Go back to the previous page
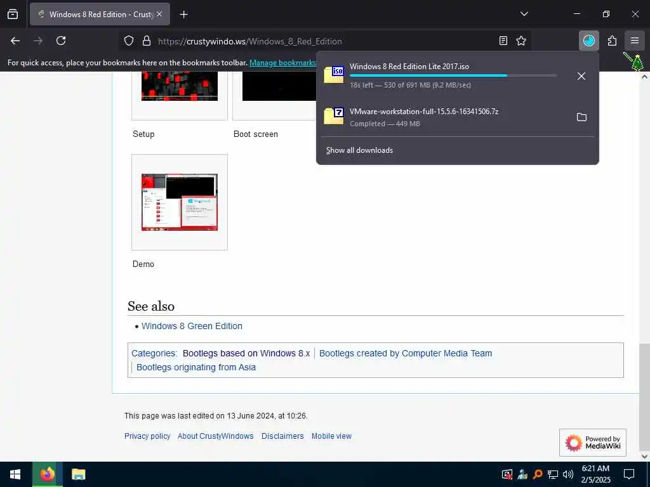The width and height of the screenshot is (650, 487). tap(15, 41)
